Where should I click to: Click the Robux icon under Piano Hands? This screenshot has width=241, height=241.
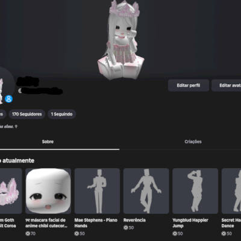[x=77, y=234]
